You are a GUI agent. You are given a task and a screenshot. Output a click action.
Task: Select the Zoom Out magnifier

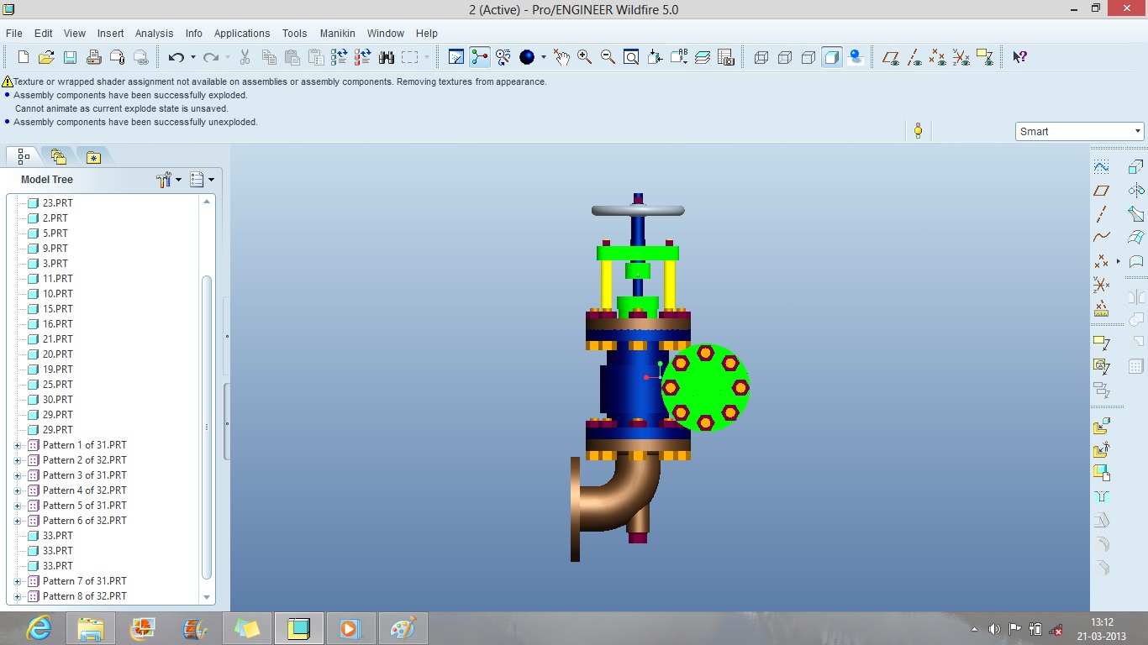608,57
